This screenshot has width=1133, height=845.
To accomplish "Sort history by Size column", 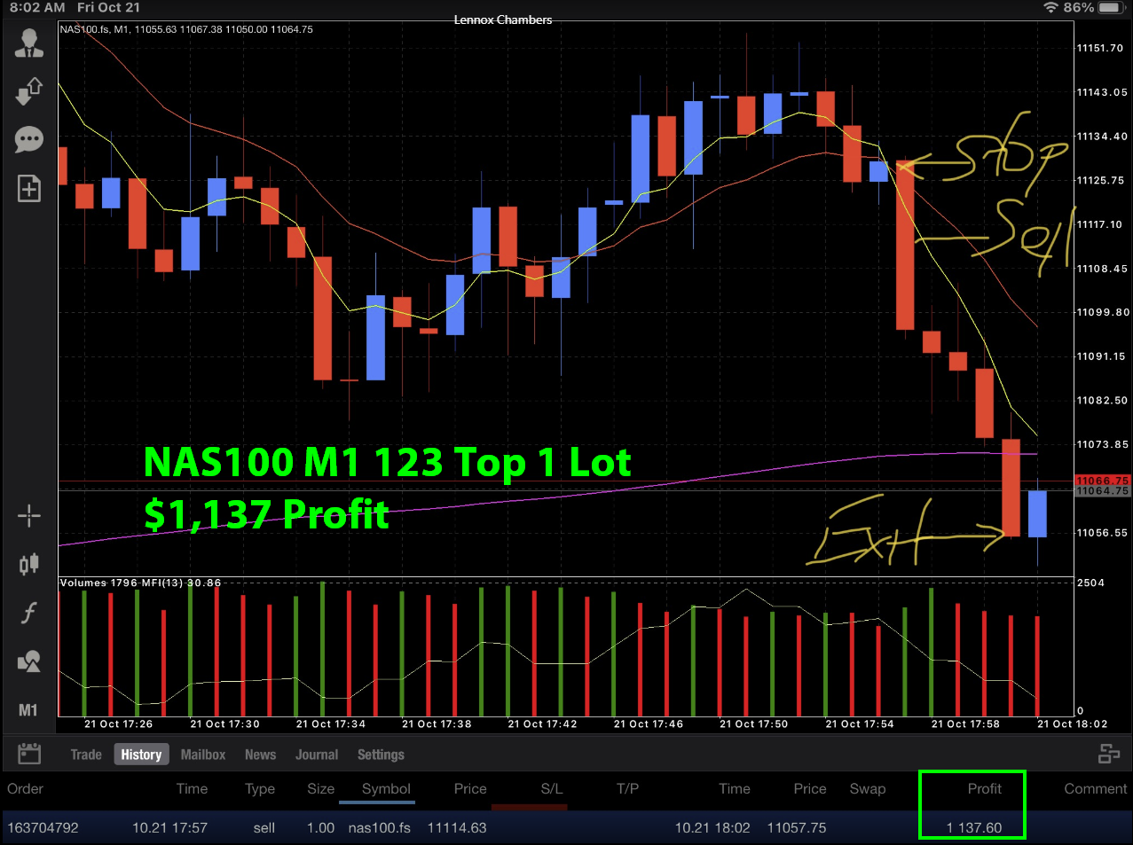I will click(321, 788).
